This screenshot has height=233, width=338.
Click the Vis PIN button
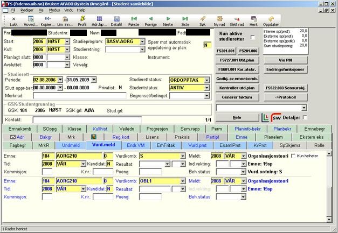click(285, 60)
